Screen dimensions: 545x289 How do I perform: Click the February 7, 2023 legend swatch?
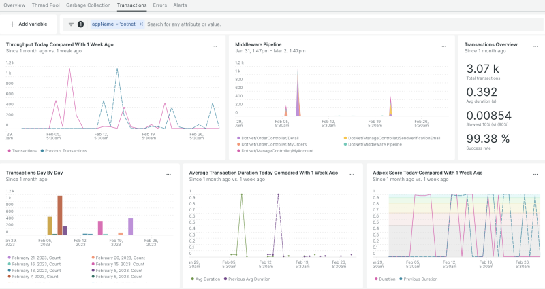pyautogui.click(x=9, y=276)
